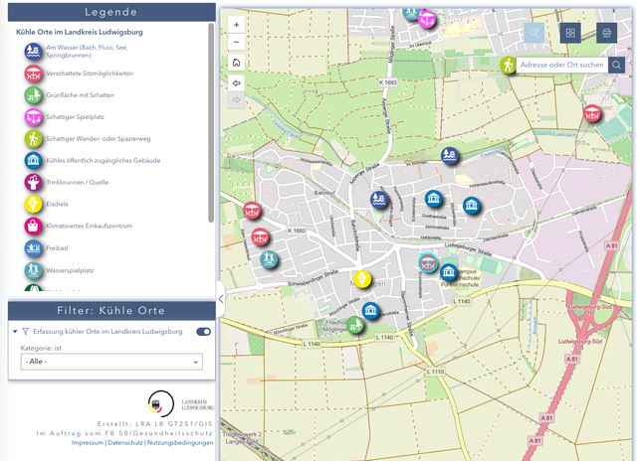637x461 pixels.
Task: Open the basemap gallery grid icon
Action: 570,33
